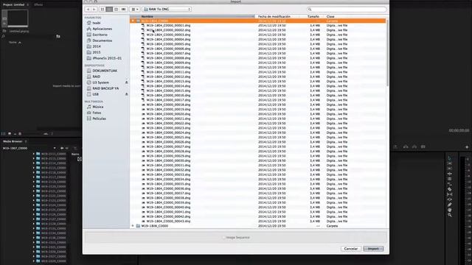
Task: Eject the U3 System volume
Action: pos(126,82)
